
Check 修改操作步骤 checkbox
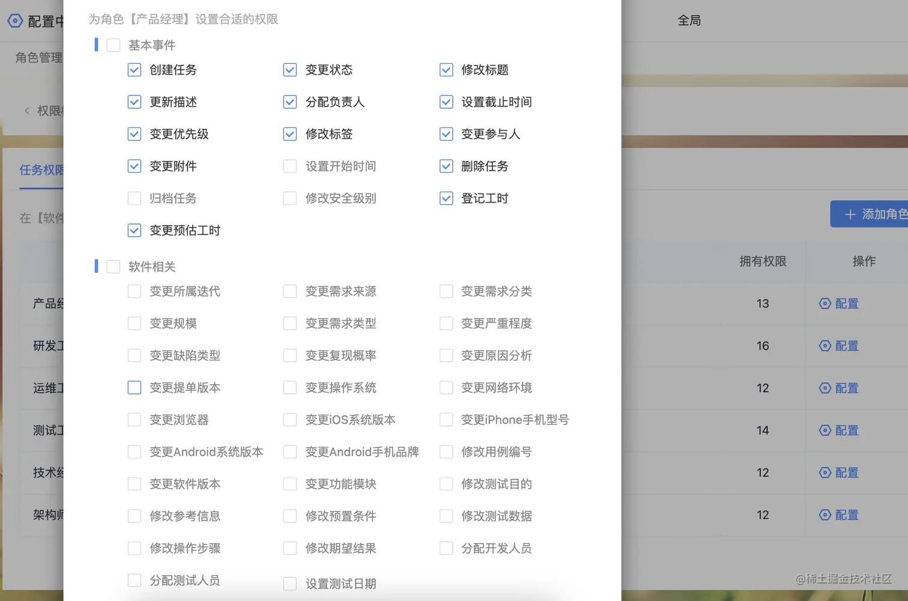135,548
